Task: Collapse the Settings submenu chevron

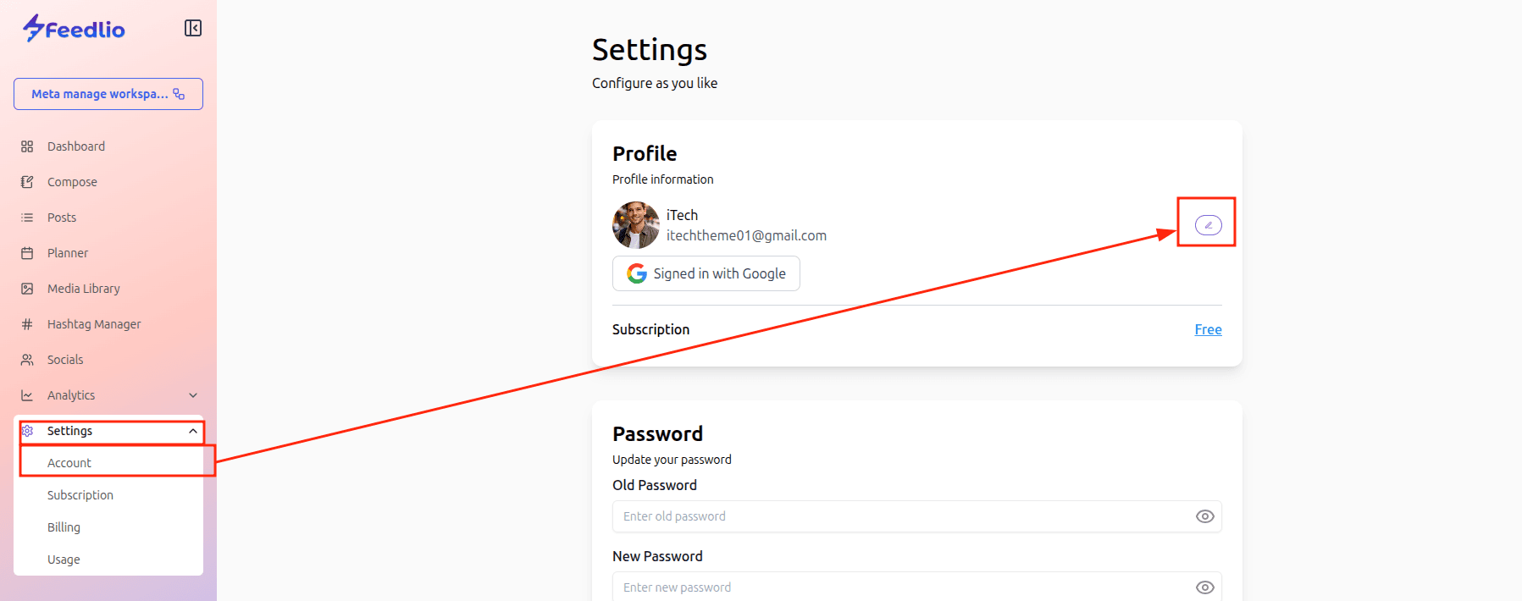Action: [x=193, y=431]
